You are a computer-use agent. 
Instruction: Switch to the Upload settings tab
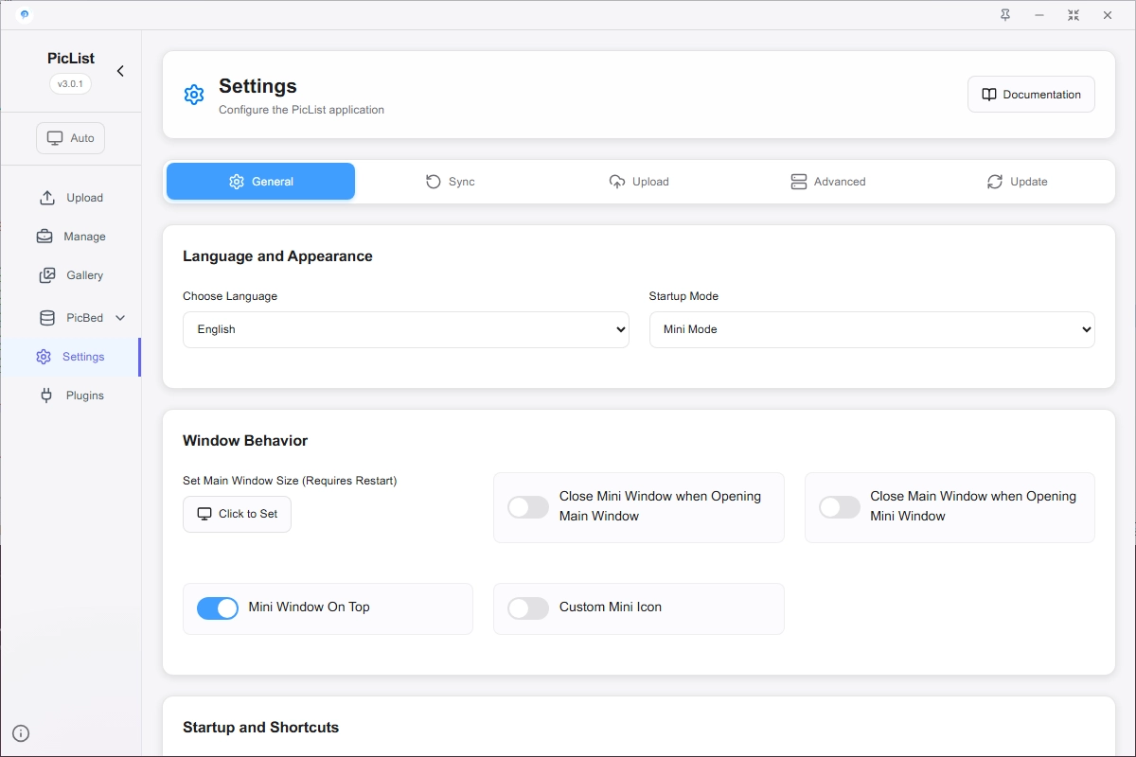639,182
